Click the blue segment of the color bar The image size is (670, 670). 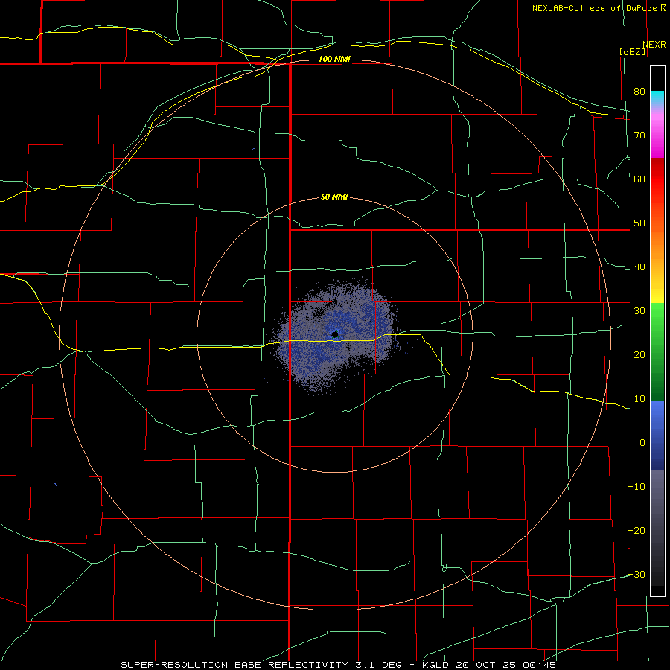click(x=657, y=435)
